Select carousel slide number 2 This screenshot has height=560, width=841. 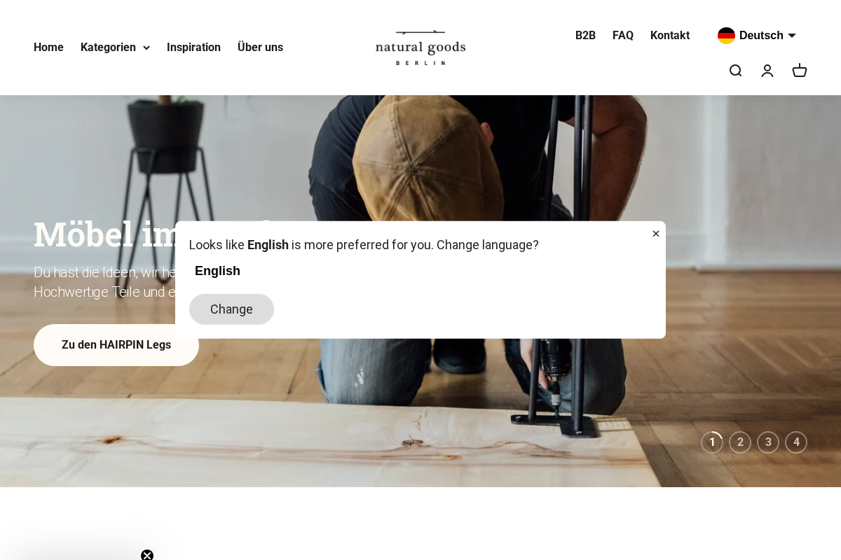pyautogui.click(x=740, y=442)
